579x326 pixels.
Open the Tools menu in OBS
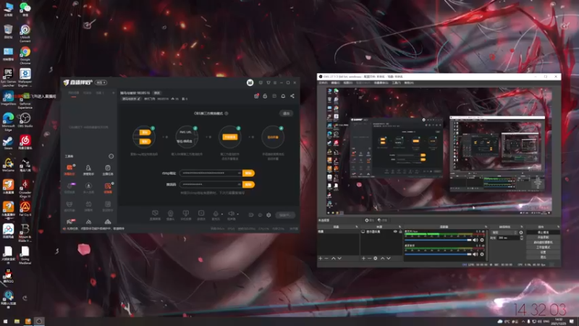pos(396,83)
